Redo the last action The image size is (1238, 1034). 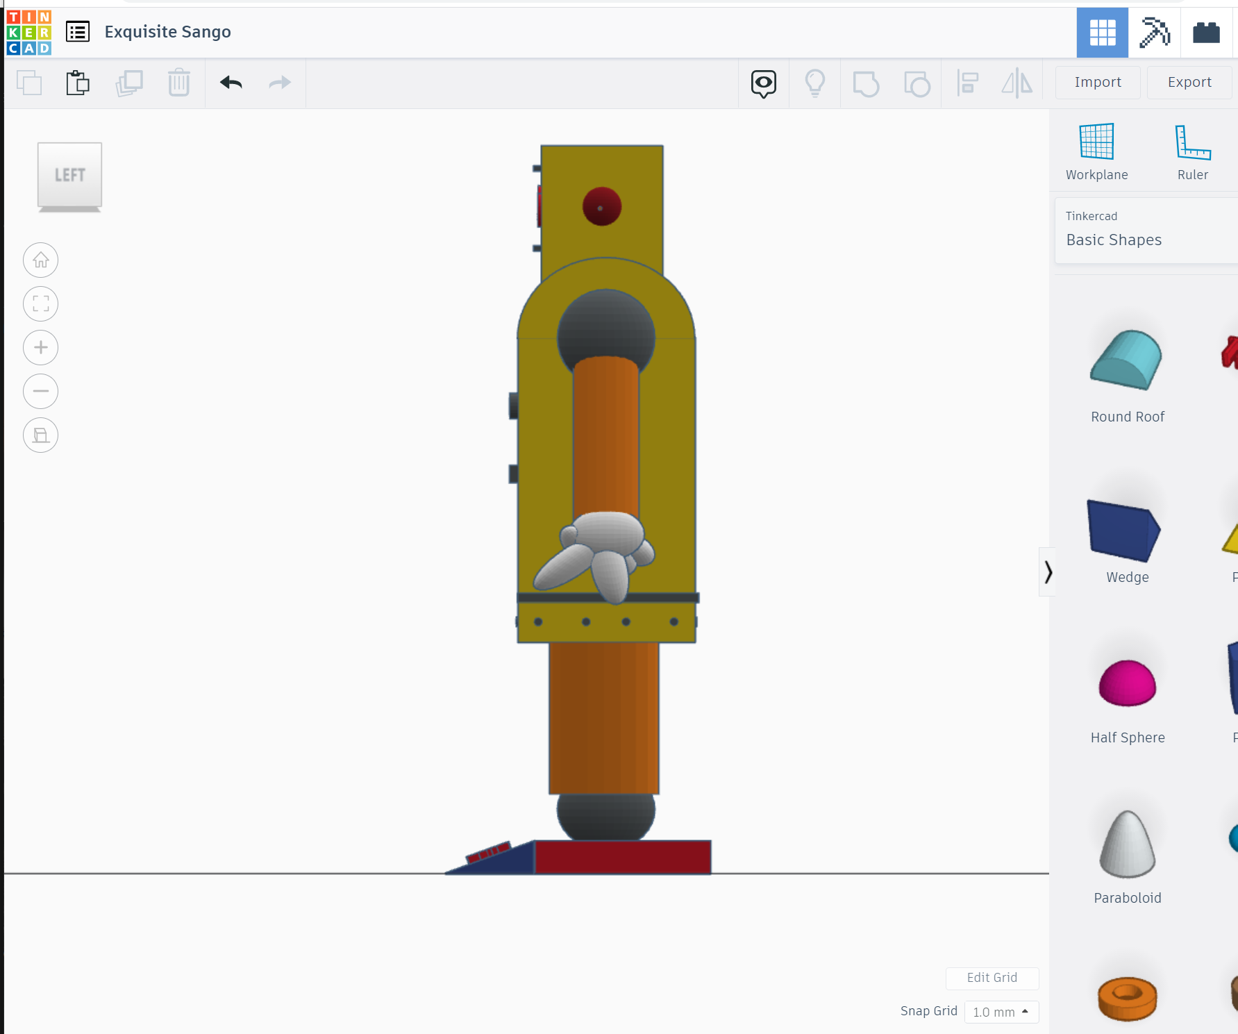click(279, 83)
